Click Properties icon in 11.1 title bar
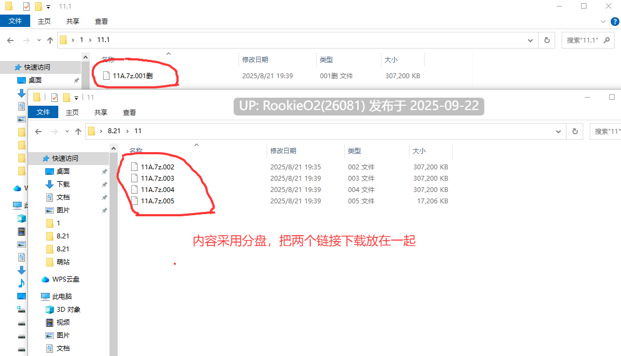 point(26,6)
